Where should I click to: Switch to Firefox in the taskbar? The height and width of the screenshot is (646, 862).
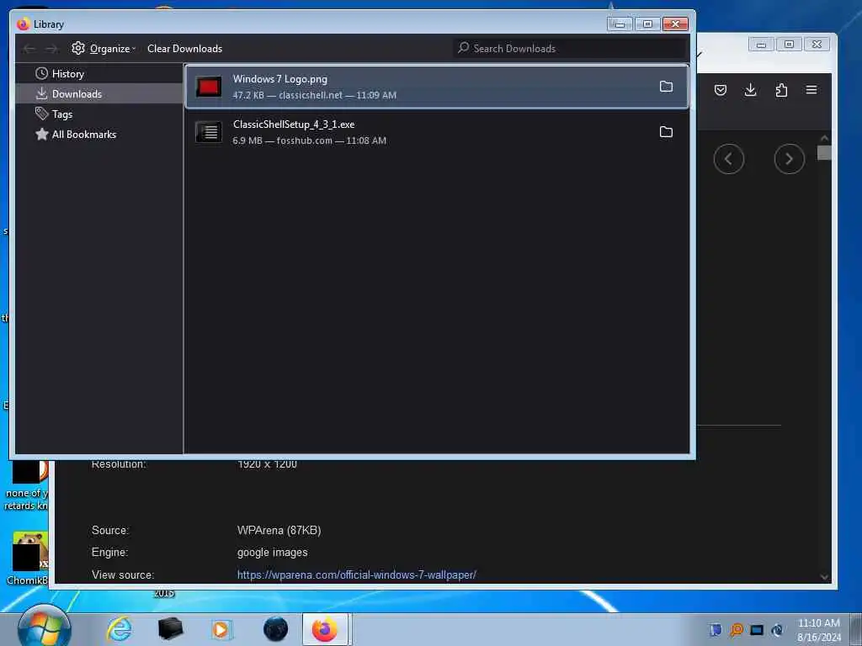(x=325, y=629)
